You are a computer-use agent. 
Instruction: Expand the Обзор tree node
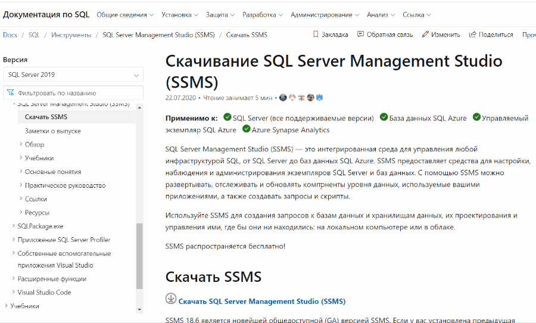[x=21, y=144]
